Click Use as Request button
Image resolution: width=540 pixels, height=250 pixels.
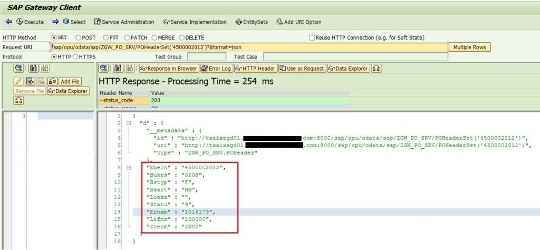302,68
